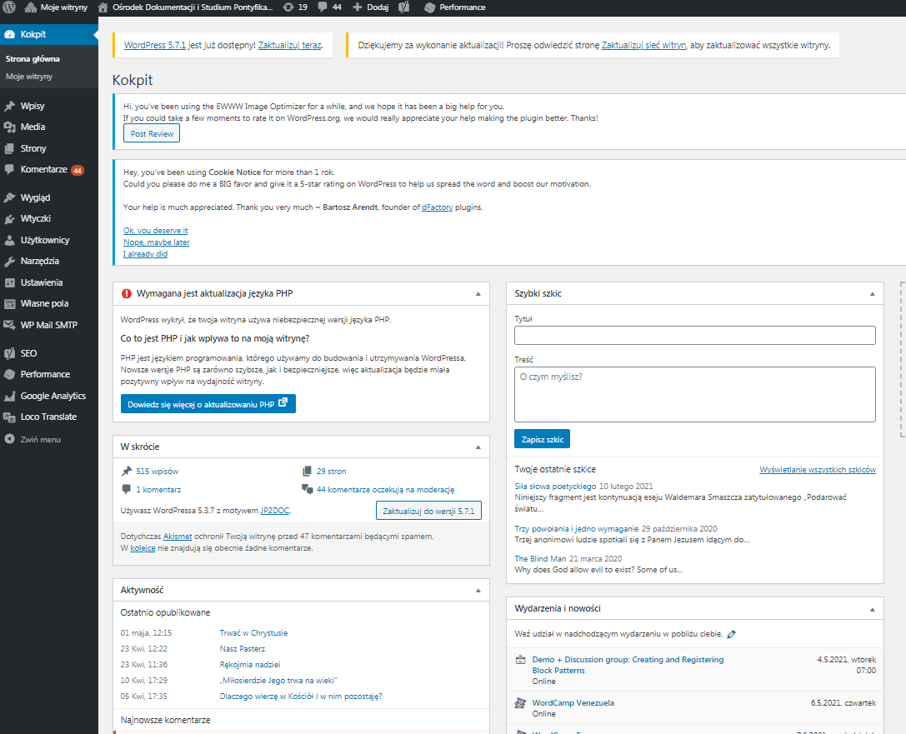Open post Dlaczego wierzę w Kościół
The width and height of the screenshot is (906, 734).
[300, 697]
